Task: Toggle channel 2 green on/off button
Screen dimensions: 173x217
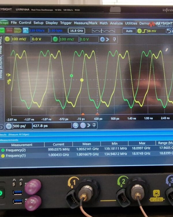Action: click(55, 39)
